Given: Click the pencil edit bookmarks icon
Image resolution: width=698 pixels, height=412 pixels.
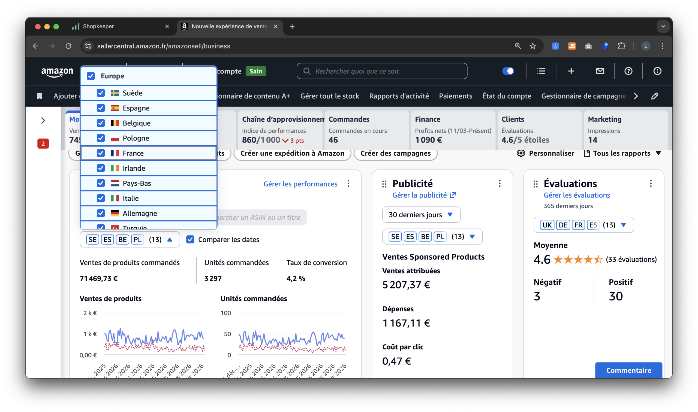Looking at the screenshot, I should point(655,96).
